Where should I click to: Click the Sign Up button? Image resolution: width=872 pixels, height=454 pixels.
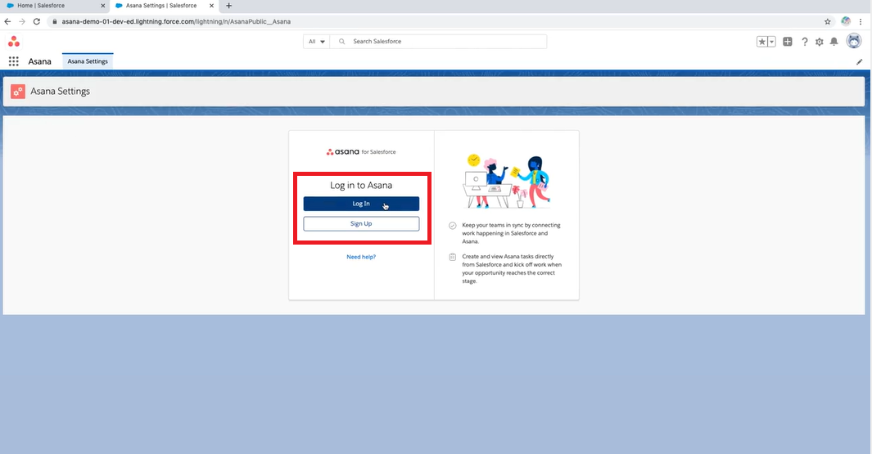361,224
